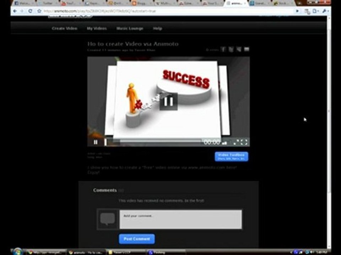
Task: Open the Help menu item
Action: click(x=157, y=28)
